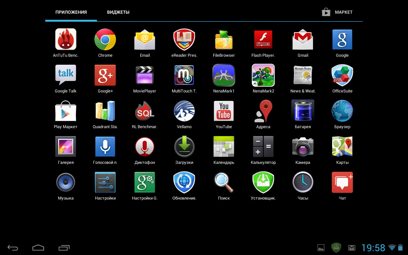Open the OfficeSuite Pro app
408x255 pixels.
pos(342,75)
